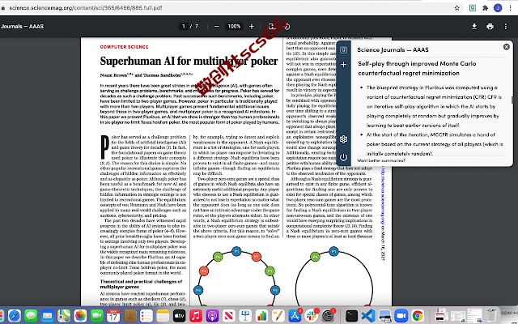Open the summarizer extension icon in toolbar
518x324 pixels.
tap(473, 8)
